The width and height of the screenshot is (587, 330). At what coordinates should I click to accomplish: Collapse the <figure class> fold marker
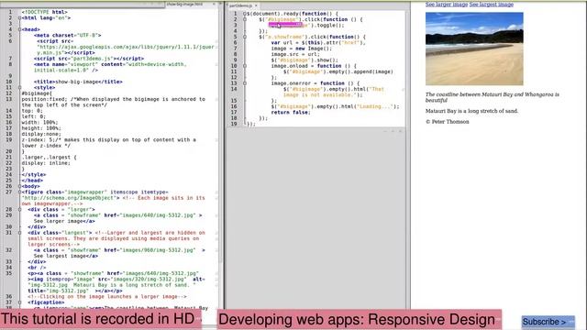pyautogui.click(x=20, y=192)
